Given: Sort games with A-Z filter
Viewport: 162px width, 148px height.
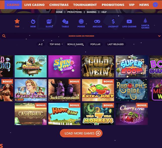Looking at the screenshot, I should pos(40,44).
